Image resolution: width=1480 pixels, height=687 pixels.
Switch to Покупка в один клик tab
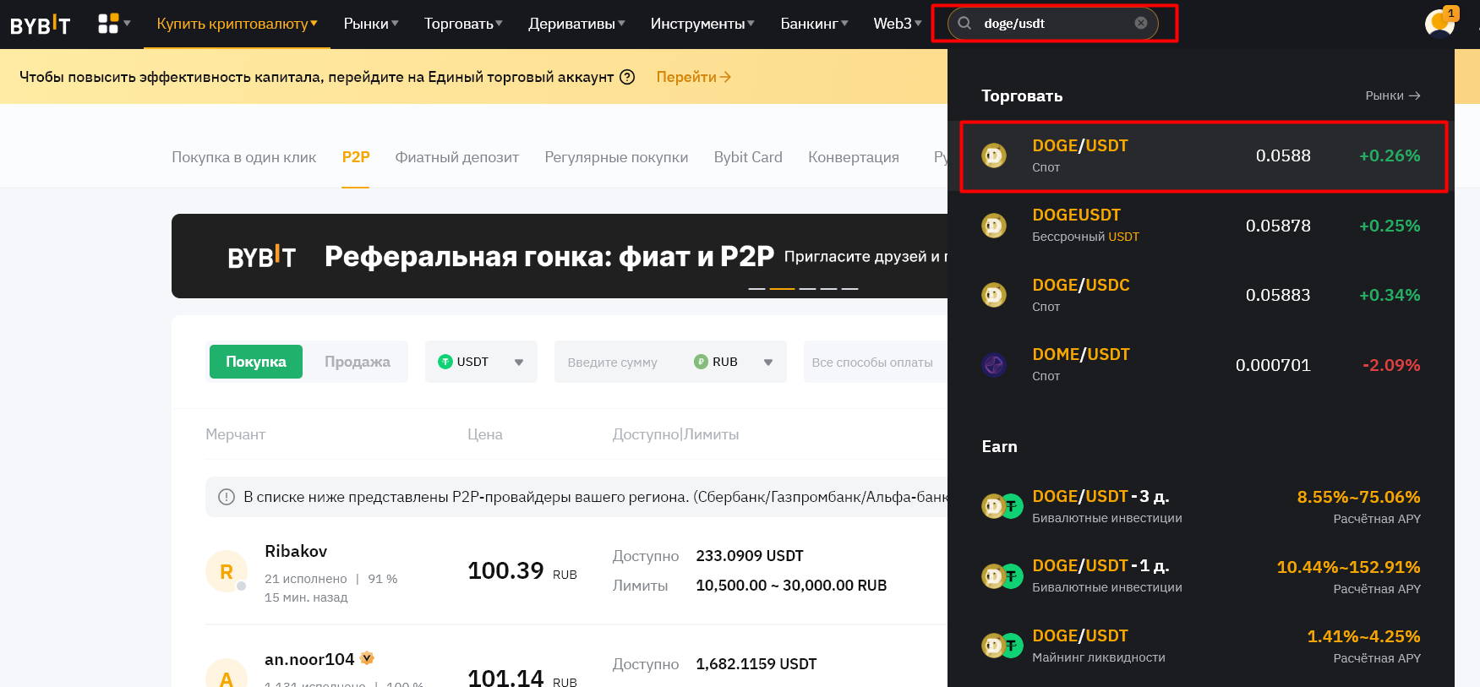point(243,157)
